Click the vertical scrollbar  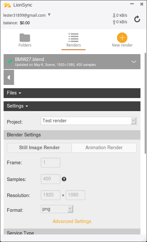[x=145, y=103]
